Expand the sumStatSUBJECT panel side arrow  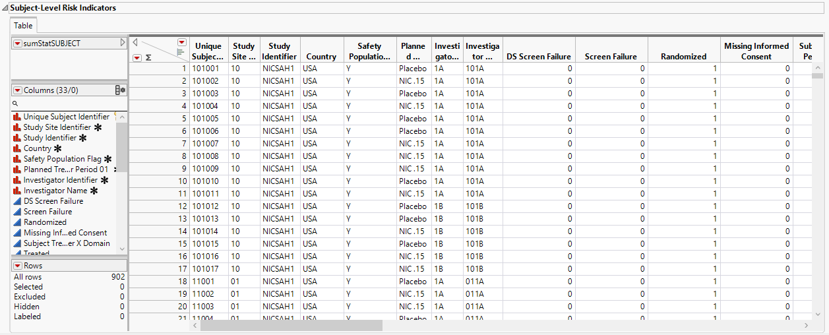(x=122, y=43)
